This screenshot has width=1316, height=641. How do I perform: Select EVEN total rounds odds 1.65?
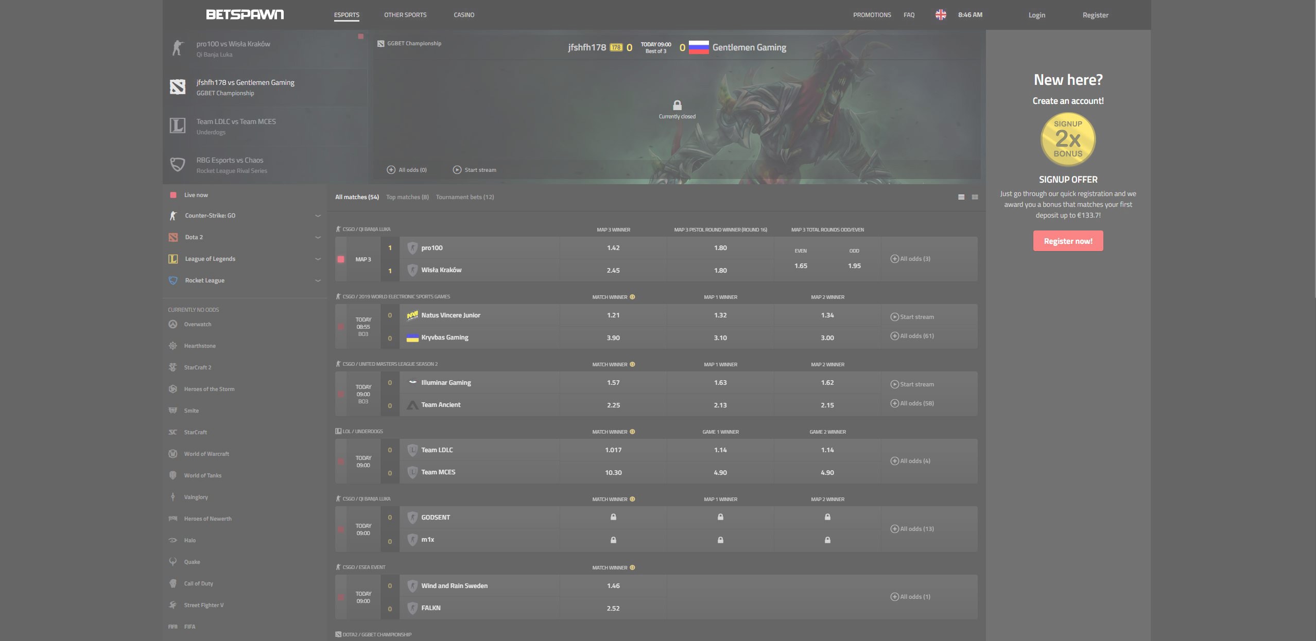coord(801,266)
